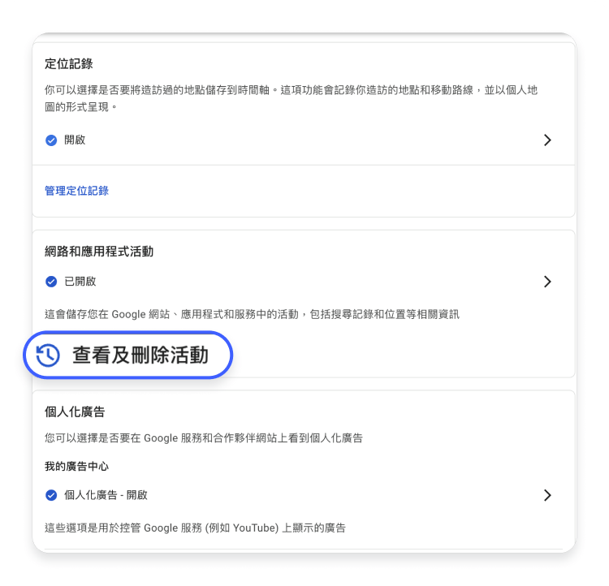Screen dimensions: 609x586
Task: Click description starting 您可以選擇是否要在 Google 服務
Action: 204,438
